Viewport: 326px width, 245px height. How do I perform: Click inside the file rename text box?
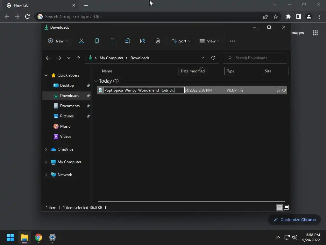click(x=144, y=90)
